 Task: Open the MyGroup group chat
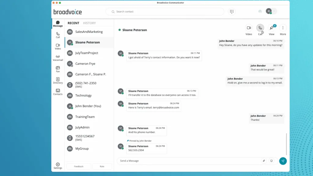click(x=89, y=148)
